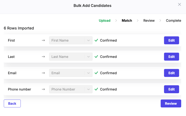Edit the First column mapping

pyautogui.click(x=171, y=40)
